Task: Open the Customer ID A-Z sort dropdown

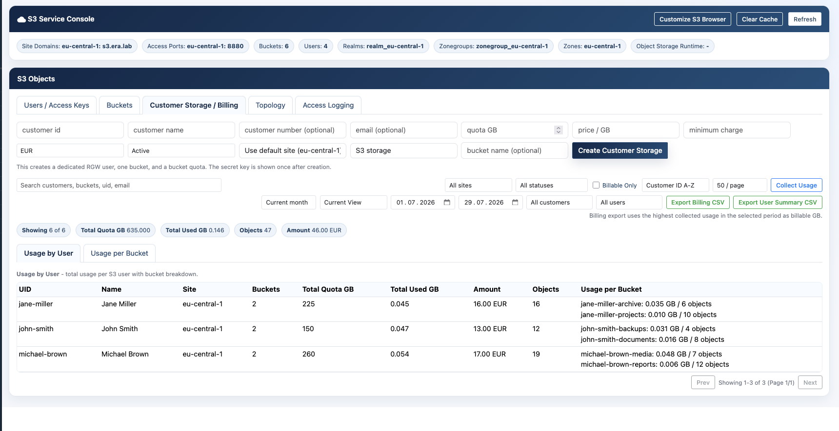Action: [676, 186]
